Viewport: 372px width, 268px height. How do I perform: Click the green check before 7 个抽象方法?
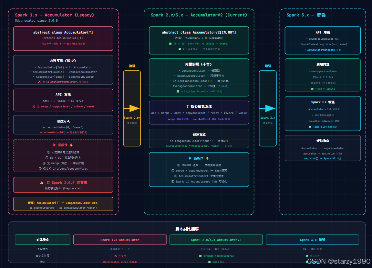tap(180, 49)
